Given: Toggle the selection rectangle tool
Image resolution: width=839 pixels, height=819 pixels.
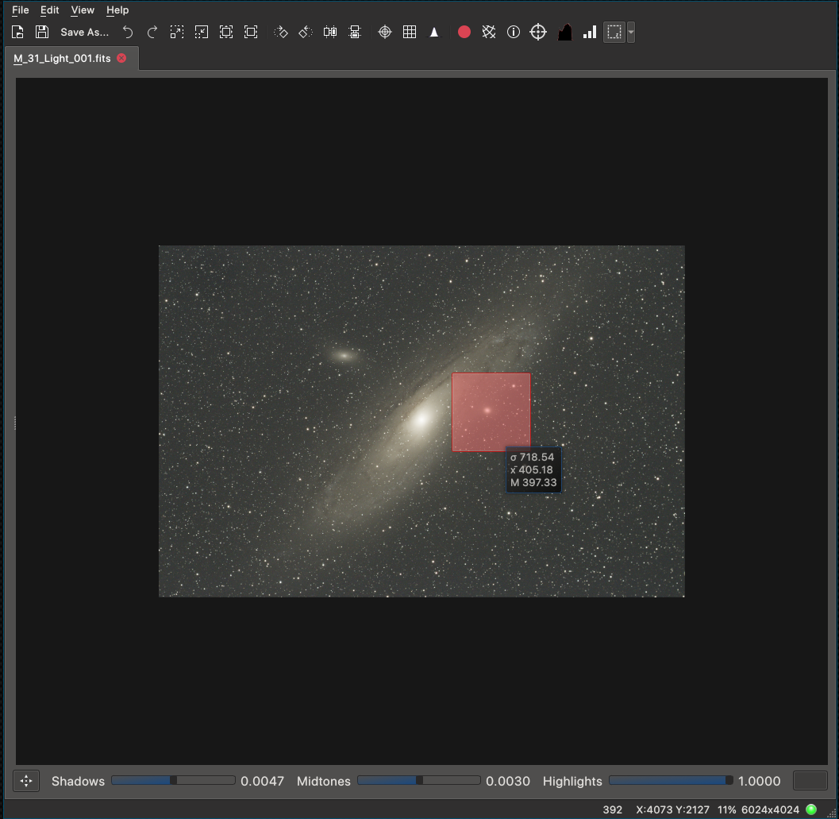Looking at the screenshot, I should click(614, 32).
